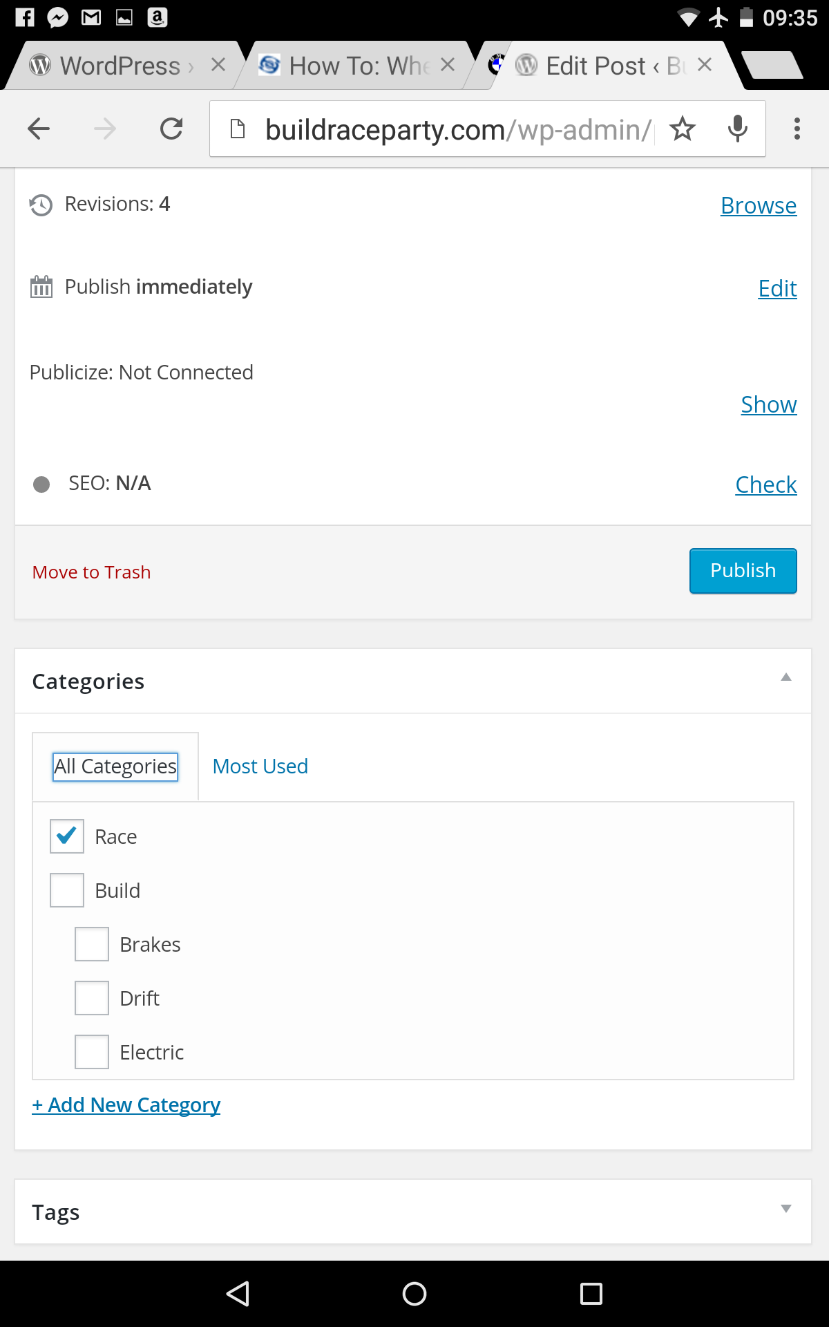Expand the Tags panel arrow
Image resolution: width=829 pixels, height=1327 pixels.
(785, 1209)
